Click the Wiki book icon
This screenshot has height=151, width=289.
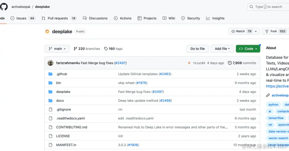tap(165, 18)
